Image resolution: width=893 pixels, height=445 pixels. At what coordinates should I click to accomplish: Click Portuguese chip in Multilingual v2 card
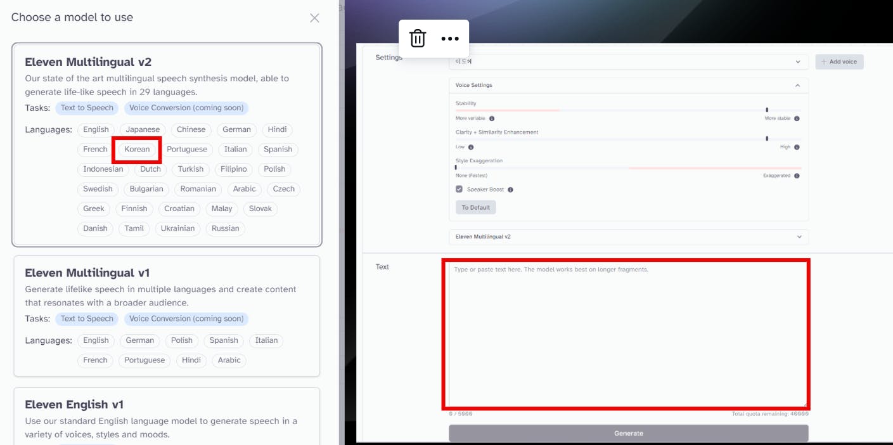[x=187, y=150]
